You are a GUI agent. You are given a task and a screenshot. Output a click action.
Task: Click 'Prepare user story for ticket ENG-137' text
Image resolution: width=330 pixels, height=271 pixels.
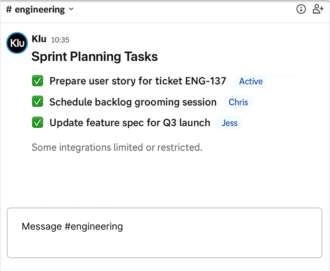point(138,81)
